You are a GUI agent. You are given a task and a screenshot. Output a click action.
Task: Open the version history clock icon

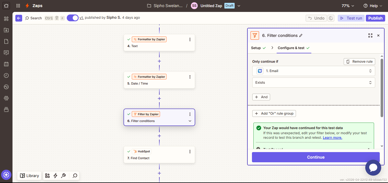[331, 18]
